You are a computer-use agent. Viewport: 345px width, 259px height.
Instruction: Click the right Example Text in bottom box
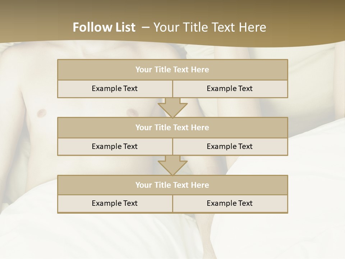(x=230, y=203)
